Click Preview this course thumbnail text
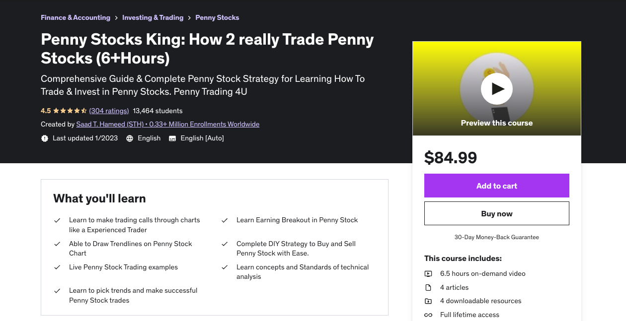This screenshot has height=321, width=626. coord(496,123)
